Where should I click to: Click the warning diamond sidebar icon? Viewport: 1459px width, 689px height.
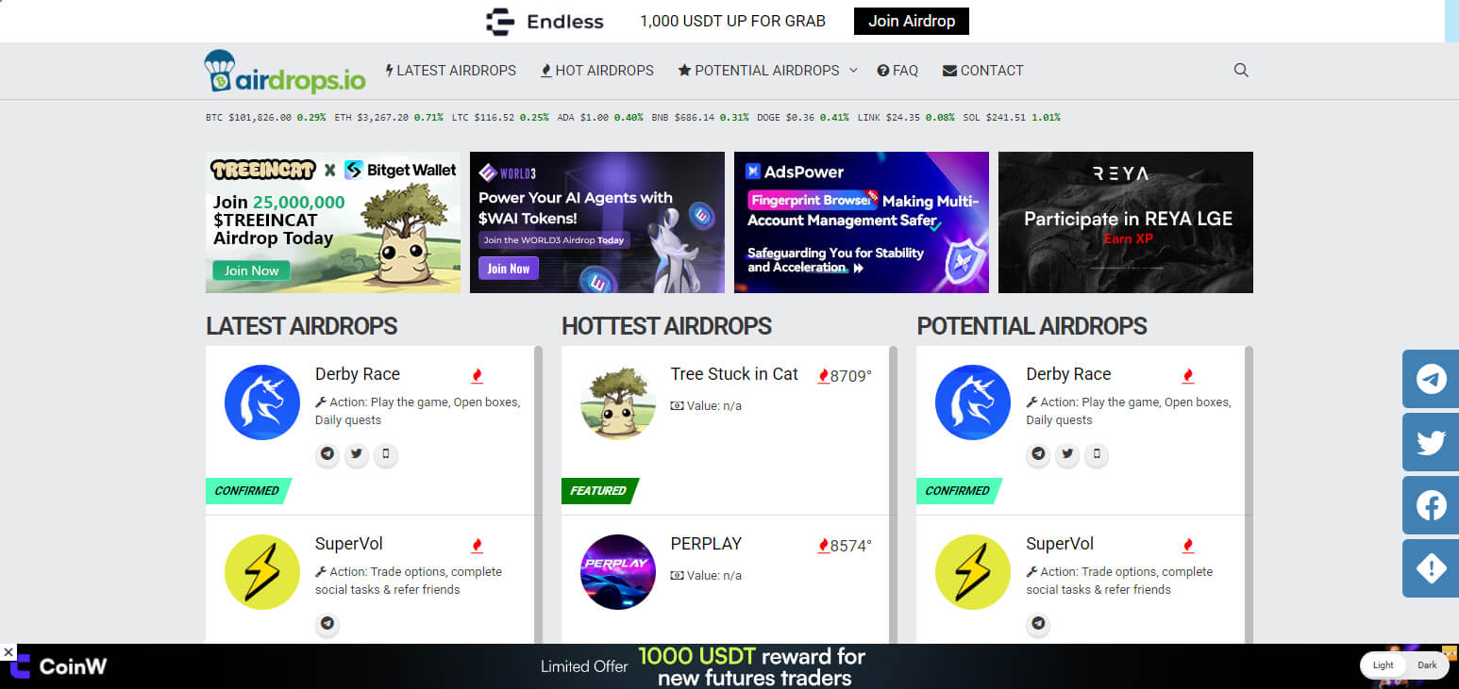[x=1431, y=568]
